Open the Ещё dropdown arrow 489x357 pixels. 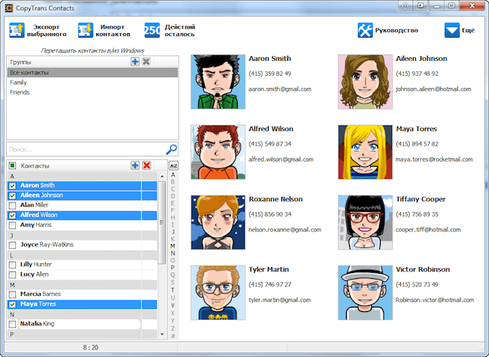click(x=452, y=30)
